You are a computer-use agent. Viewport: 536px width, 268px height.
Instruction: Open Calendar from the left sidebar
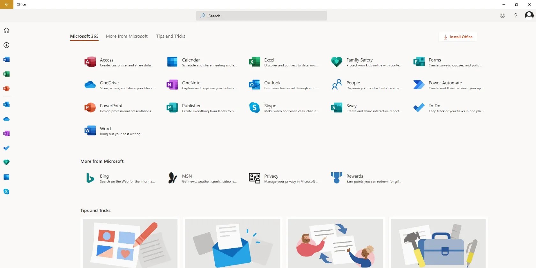click(6, 177)
